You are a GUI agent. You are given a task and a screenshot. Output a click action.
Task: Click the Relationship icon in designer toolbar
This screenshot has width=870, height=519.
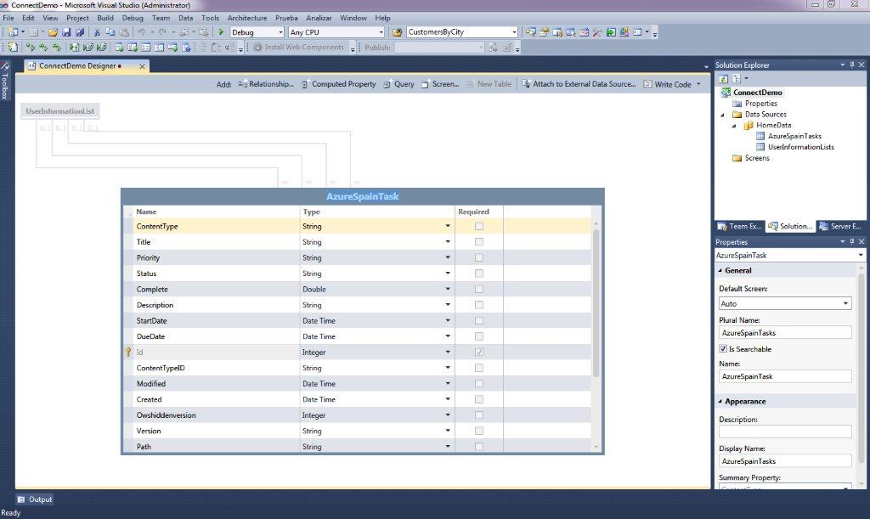point(242,84)
